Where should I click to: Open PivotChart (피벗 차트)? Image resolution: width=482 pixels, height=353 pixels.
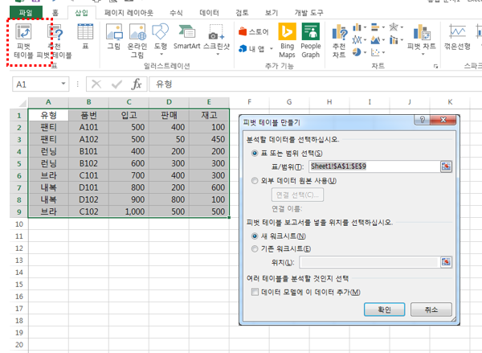[x=422, y=39]
